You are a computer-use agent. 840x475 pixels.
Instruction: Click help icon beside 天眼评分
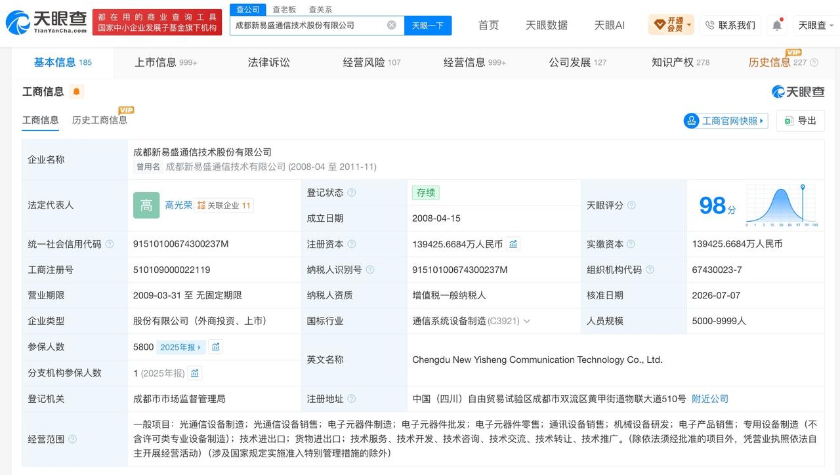(x=631, y=205)
